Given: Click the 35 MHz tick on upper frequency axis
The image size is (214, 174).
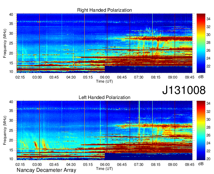Looking at the screenshot, I should click(11, 24).
